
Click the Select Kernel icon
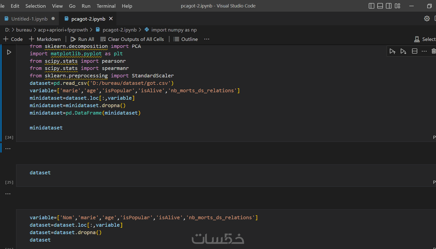click(417, 39)
